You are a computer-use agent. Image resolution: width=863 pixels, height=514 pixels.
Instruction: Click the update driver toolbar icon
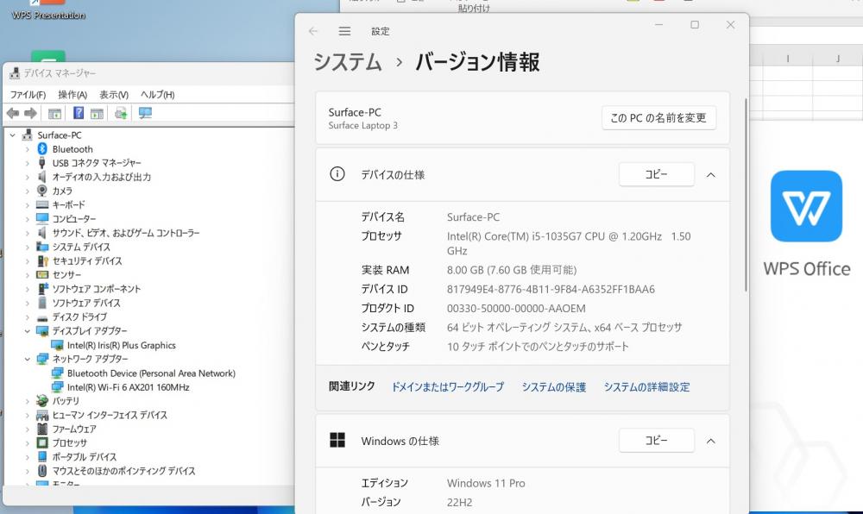coord(121,113)
